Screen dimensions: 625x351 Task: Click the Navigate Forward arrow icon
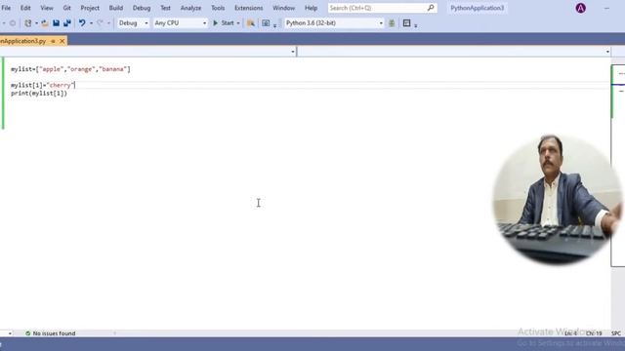coord(13,23)
